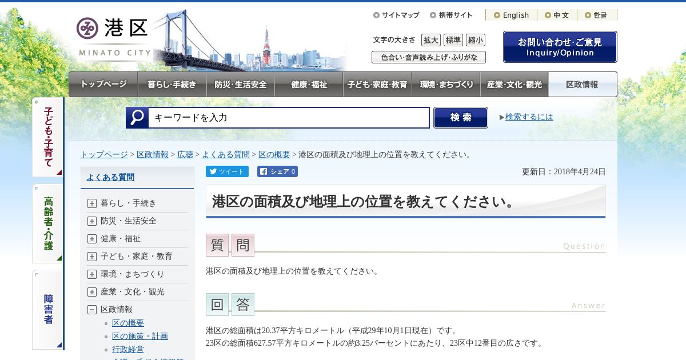
Task: Open sidebar link 区の施策・計画
Action: (140, 336)
